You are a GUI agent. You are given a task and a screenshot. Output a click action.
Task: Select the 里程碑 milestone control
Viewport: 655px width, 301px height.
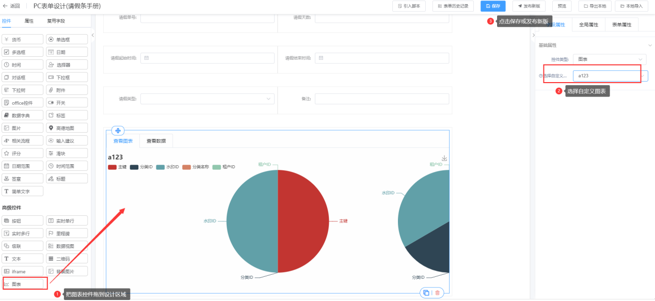[67, 233]
